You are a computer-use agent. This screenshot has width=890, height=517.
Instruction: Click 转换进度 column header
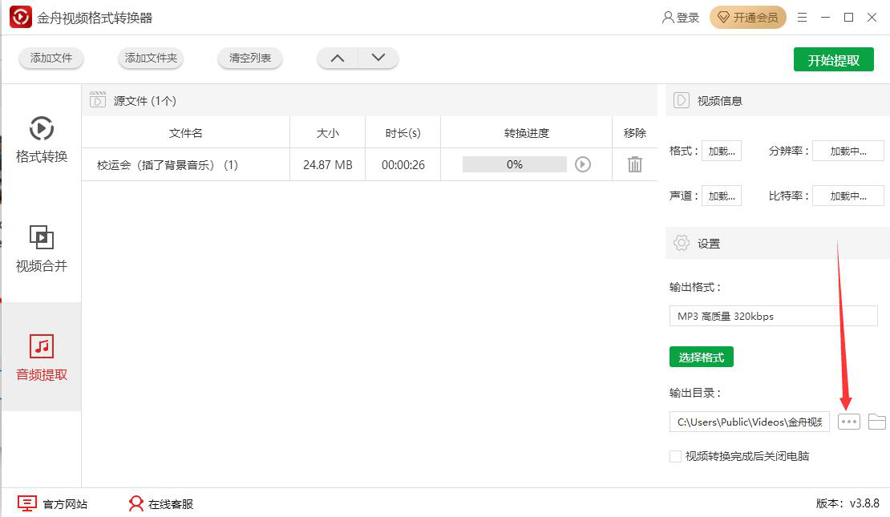526,133
